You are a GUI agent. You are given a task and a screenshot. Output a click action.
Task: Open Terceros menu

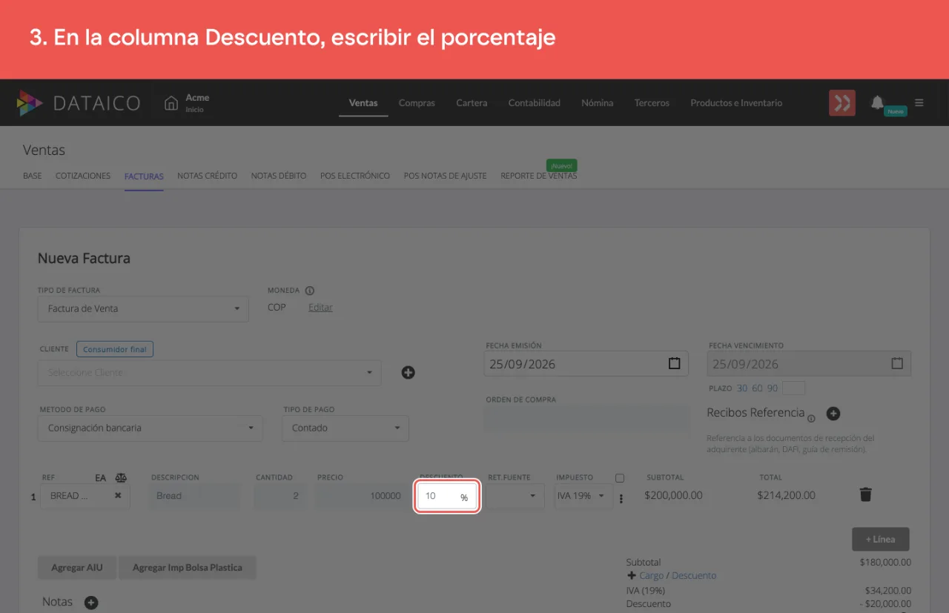click(652, 103)
